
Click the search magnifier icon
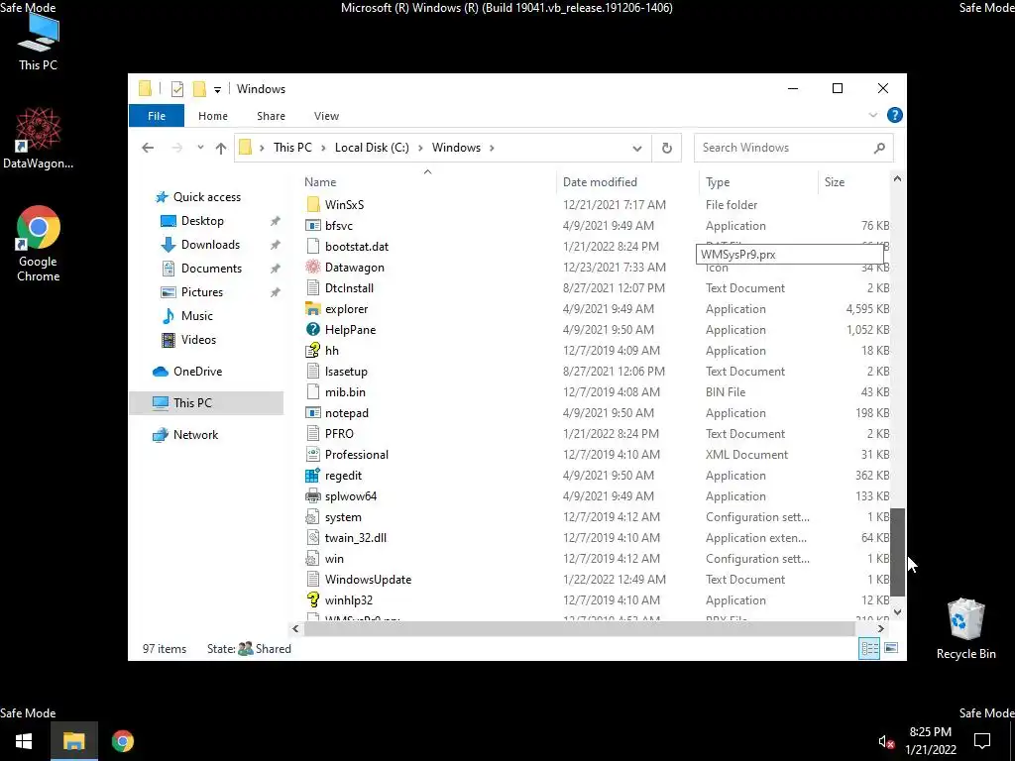(x=879, y=148)
